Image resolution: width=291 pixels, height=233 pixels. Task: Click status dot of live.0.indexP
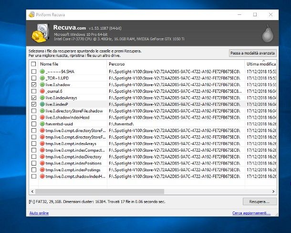[x=42, y=104]
